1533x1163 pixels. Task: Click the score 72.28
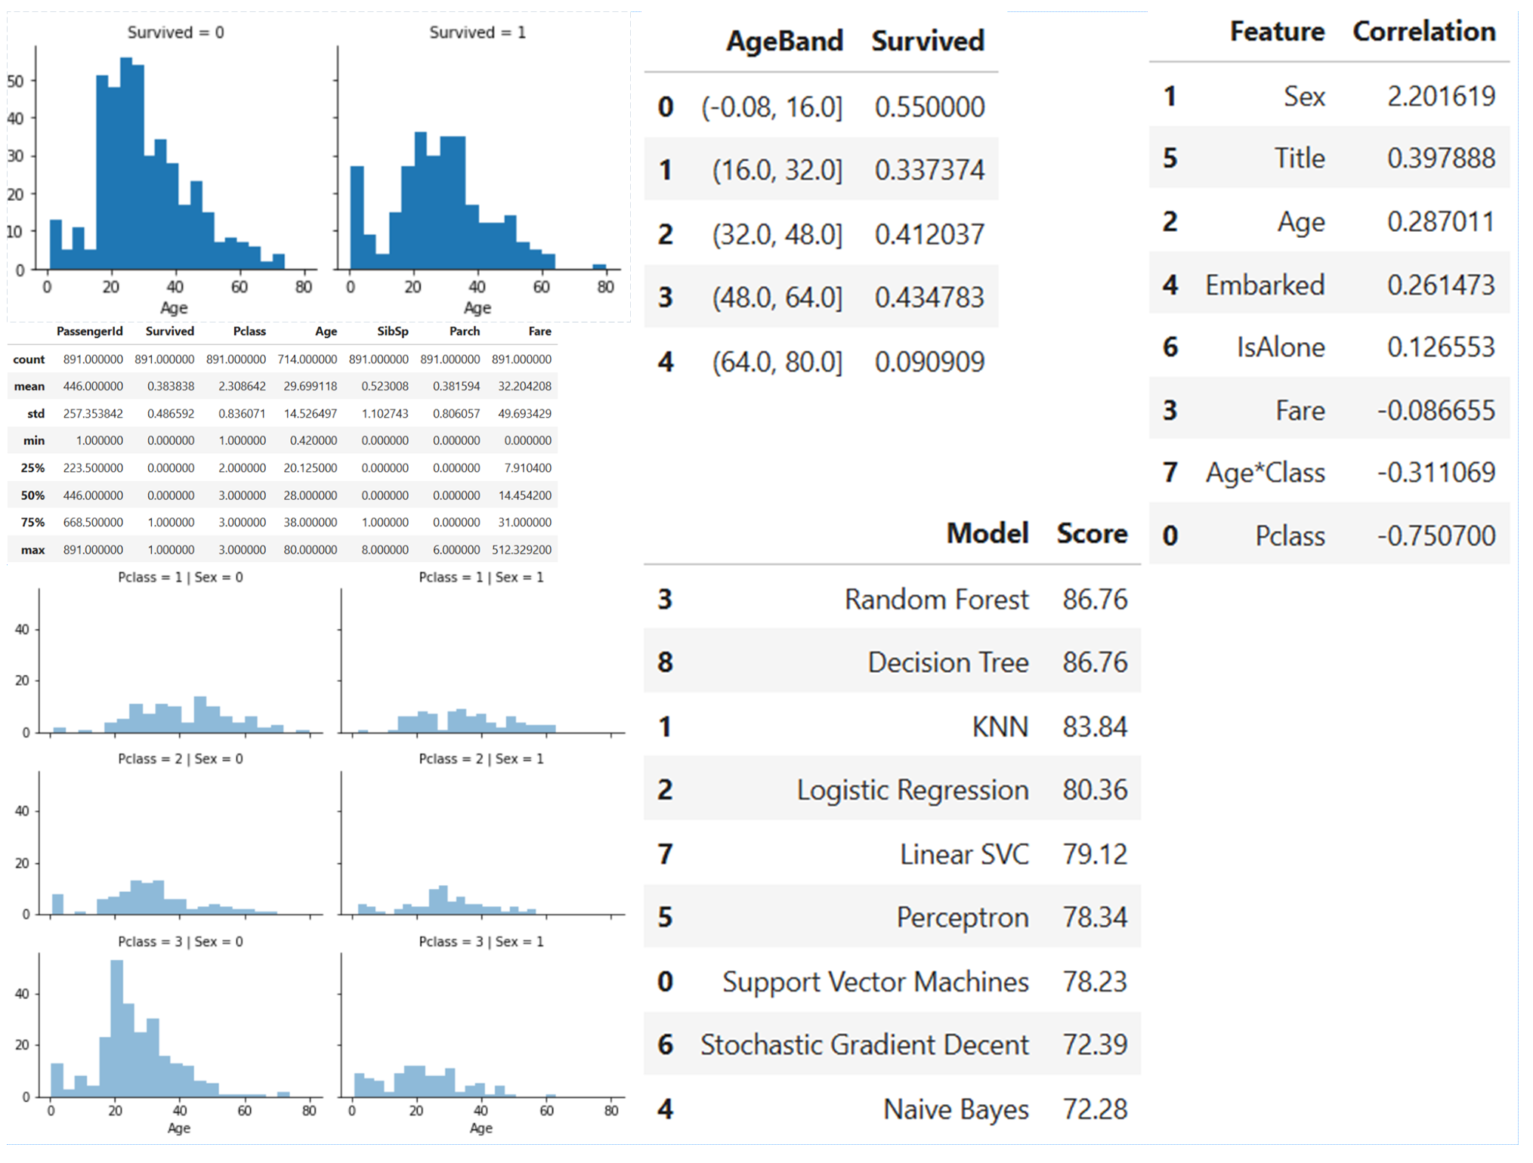tap(1095, 1109)
